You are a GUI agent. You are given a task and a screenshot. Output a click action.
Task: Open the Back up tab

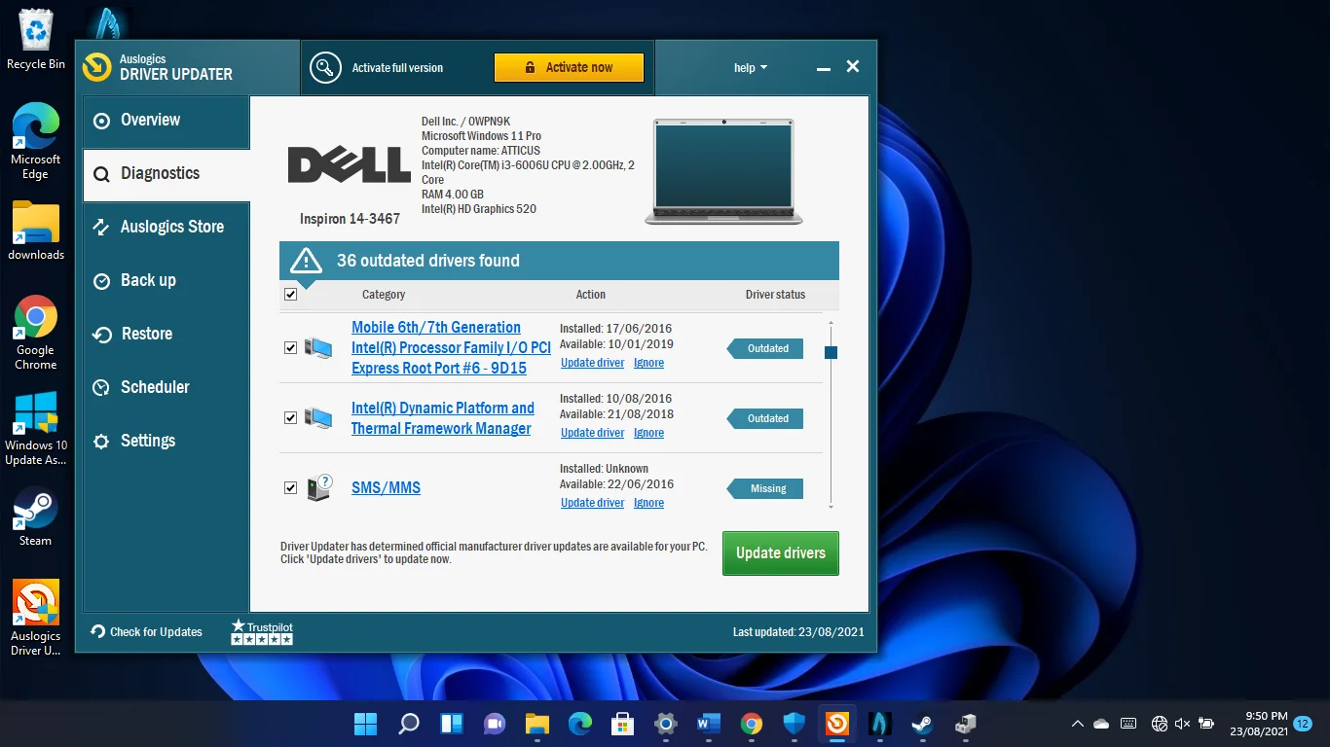coord(166,281)
